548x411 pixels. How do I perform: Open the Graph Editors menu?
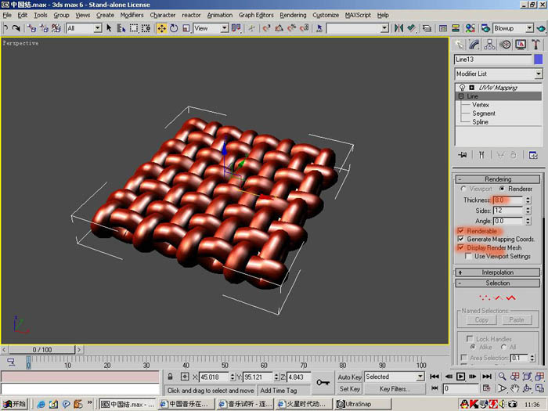[x=256, y=15]
